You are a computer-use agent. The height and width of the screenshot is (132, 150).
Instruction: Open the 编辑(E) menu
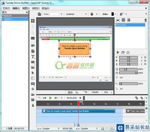click(16, 8)
